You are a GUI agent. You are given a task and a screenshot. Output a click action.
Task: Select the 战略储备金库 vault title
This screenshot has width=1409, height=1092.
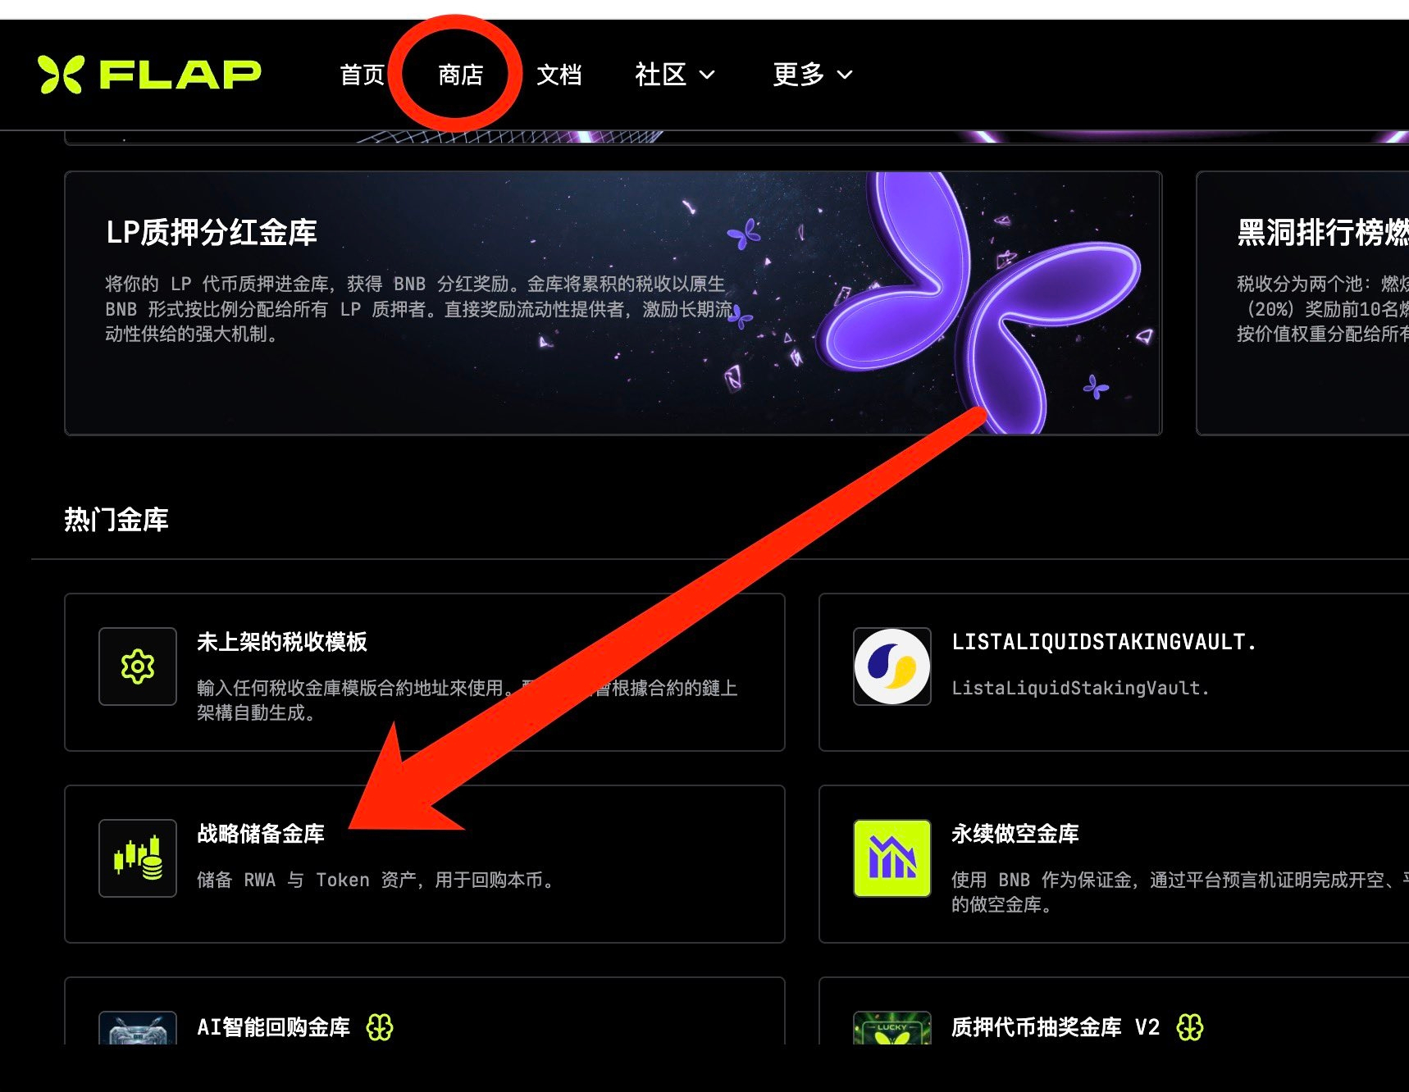[x=261, y=834]
